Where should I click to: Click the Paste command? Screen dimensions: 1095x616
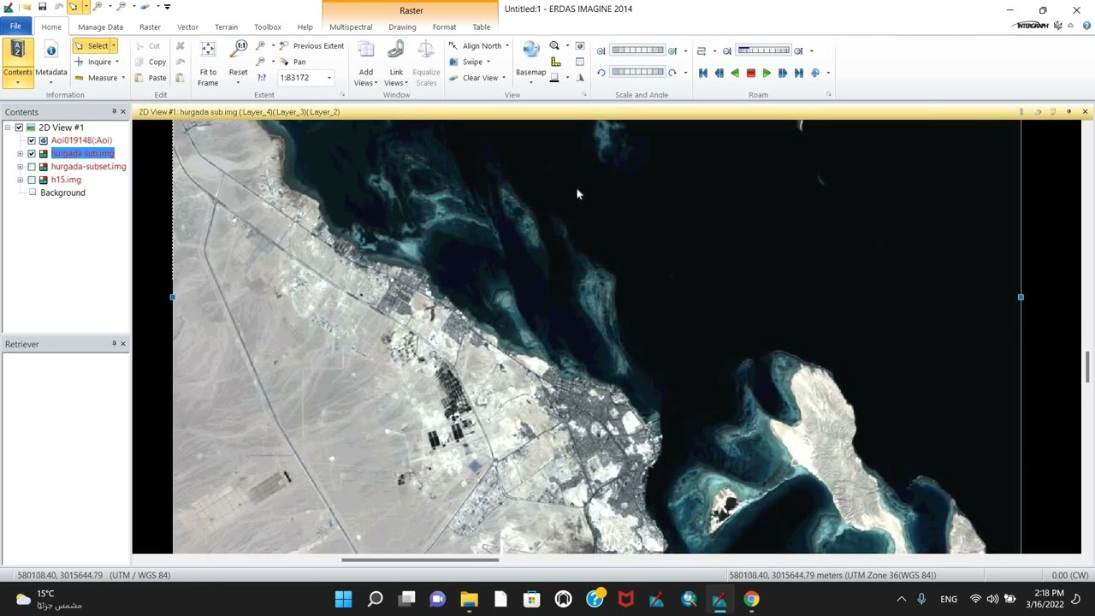[x=151, y=78]
